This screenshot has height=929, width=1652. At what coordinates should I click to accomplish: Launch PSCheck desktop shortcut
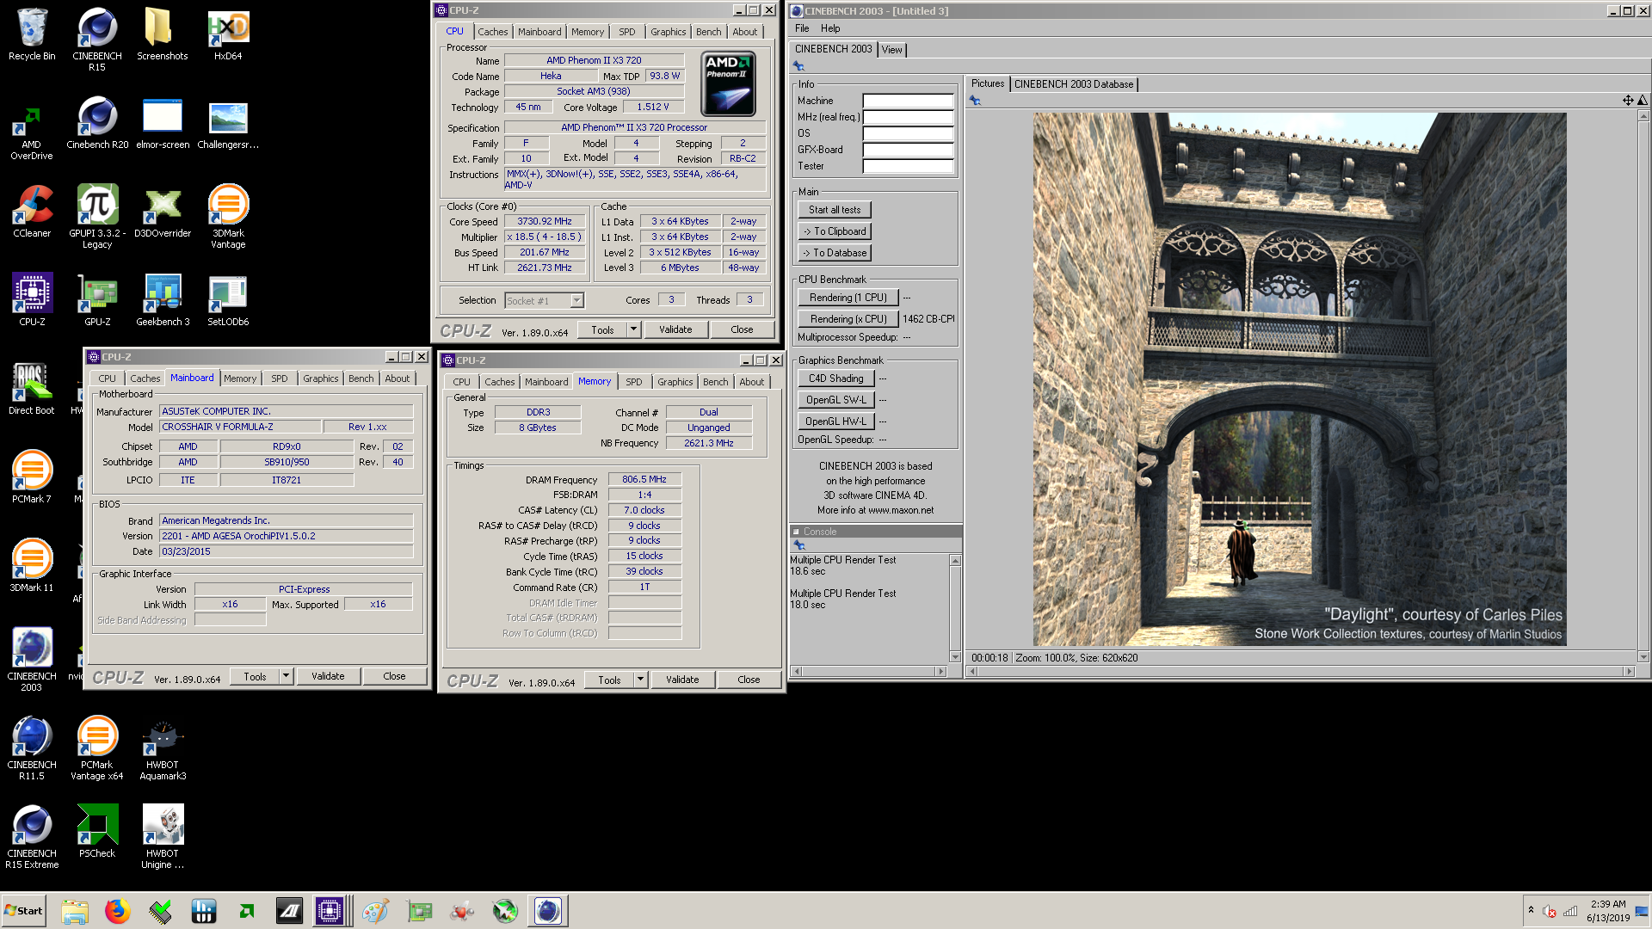[x=97, y=832]
